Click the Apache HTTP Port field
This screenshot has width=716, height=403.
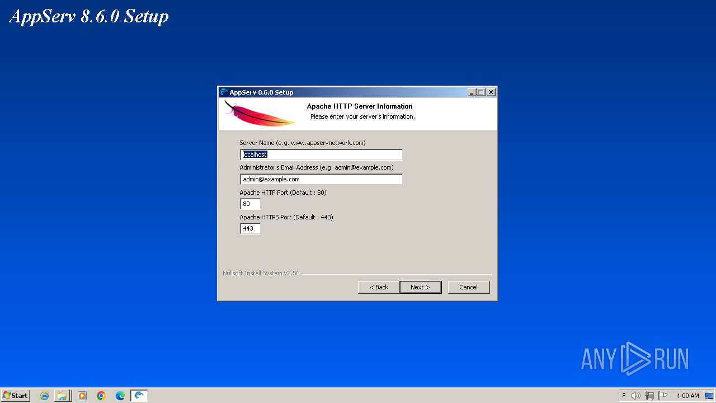click(250, 204)
